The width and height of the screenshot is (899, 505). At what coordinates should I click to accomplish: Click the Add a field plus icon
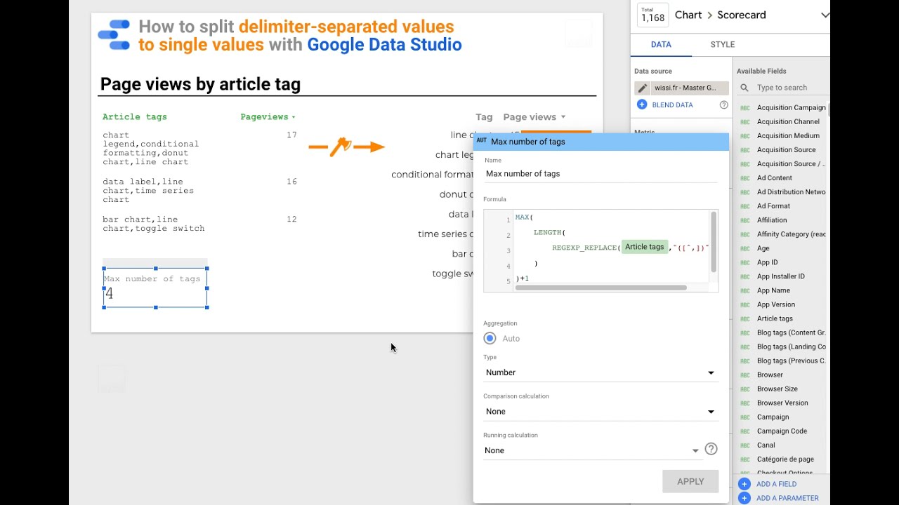pyautogui.click(x=744, y=484)
